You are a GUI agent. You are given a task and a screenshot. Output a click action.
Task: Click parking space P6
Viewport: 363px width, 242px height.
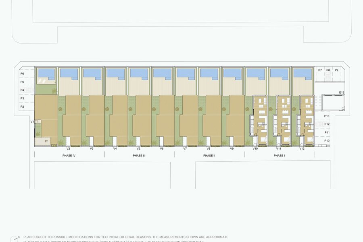pos(23,73)
